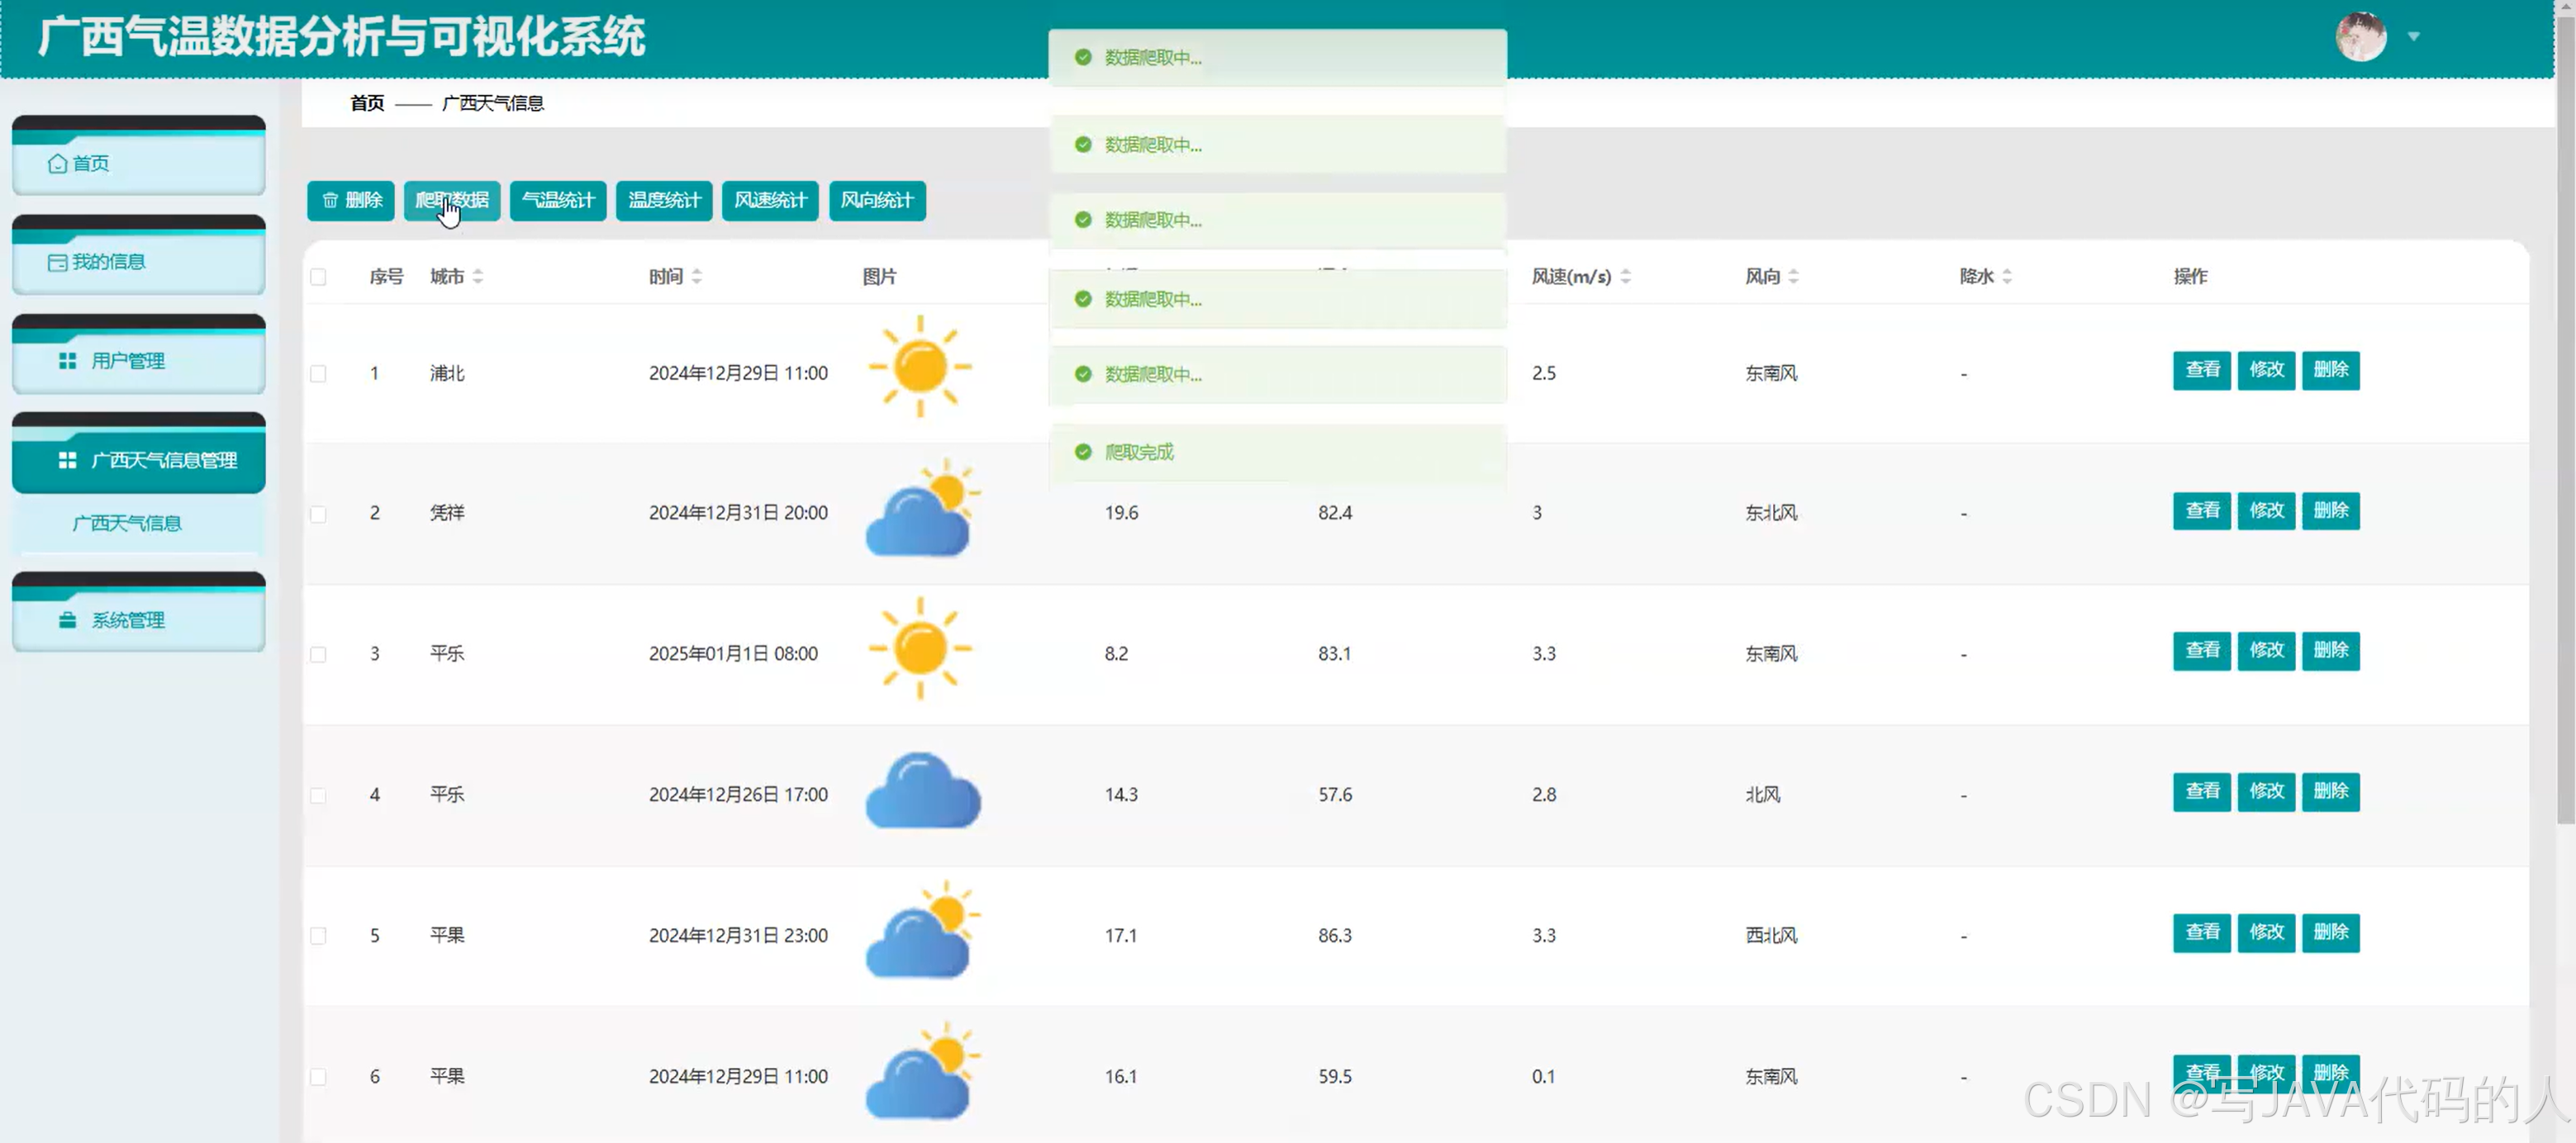
Task: Toggle the select-all header checkbox
Action: coord(318,277)
